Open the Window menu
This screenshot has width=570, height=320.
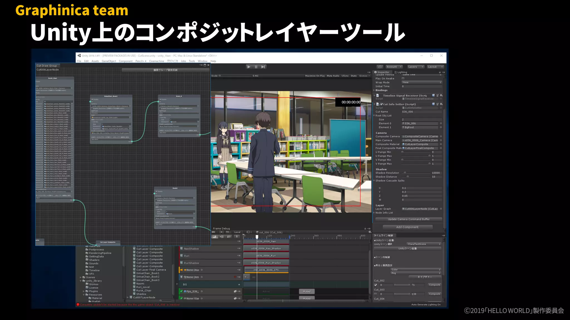[203, 61]
